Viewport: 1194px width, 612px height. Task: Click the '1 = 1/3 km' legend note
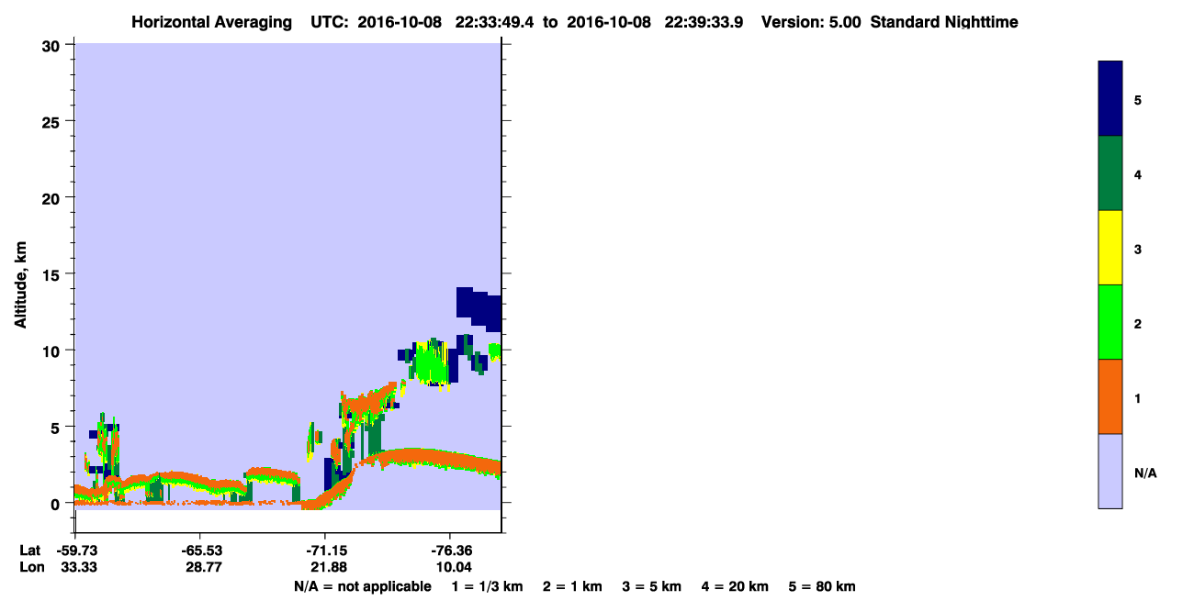[x=488, y=586]
